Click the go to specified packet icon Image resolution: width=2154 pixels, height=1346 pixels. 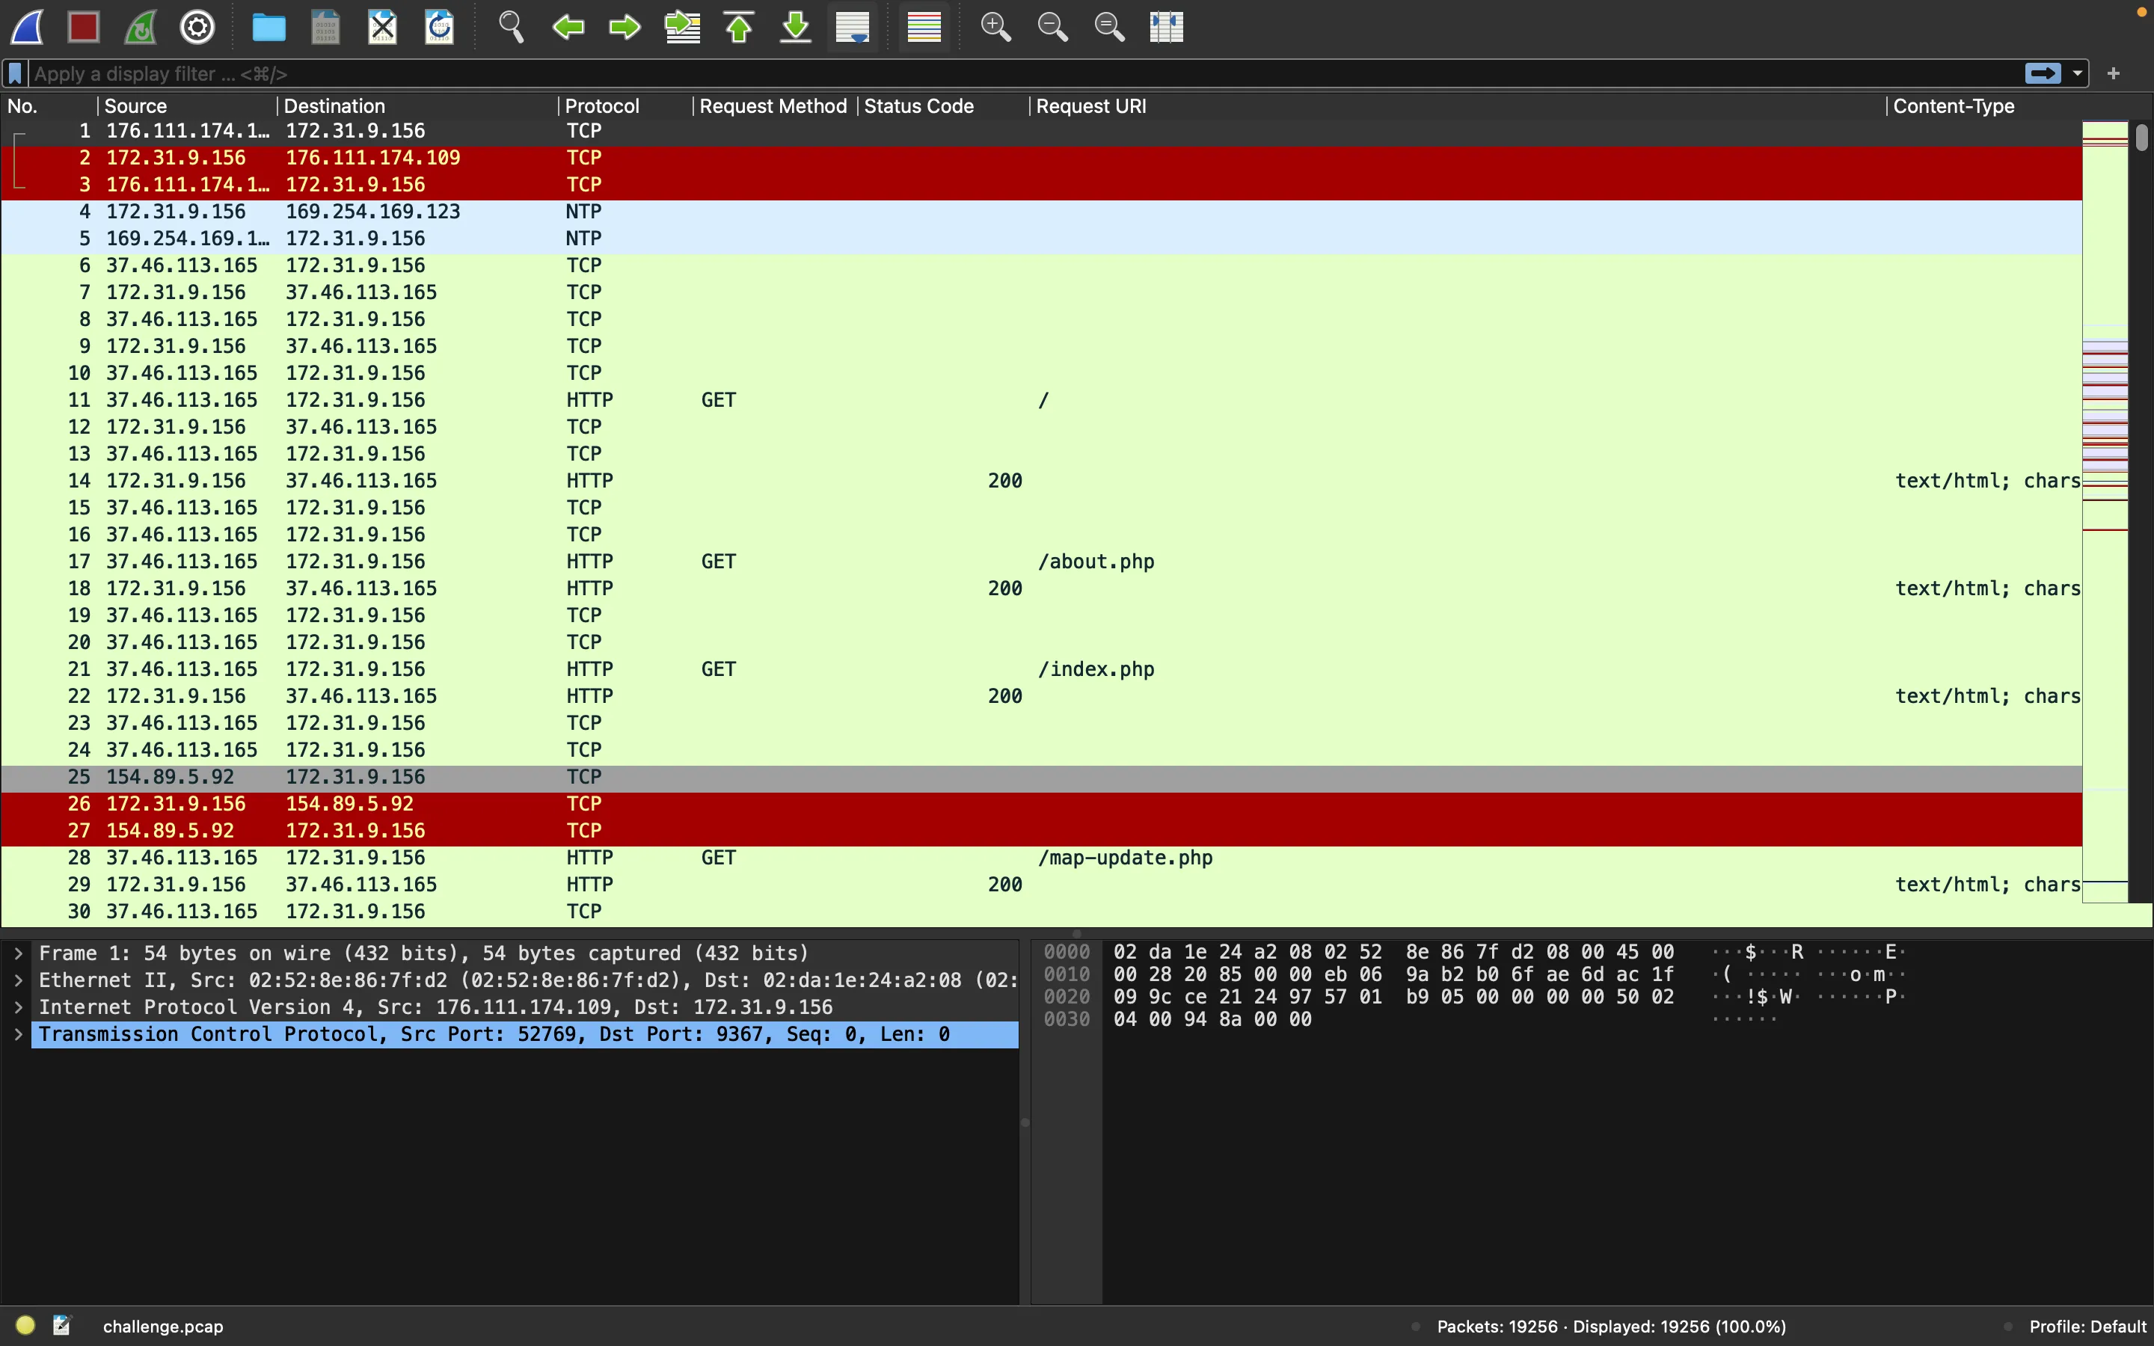(682, 27)
